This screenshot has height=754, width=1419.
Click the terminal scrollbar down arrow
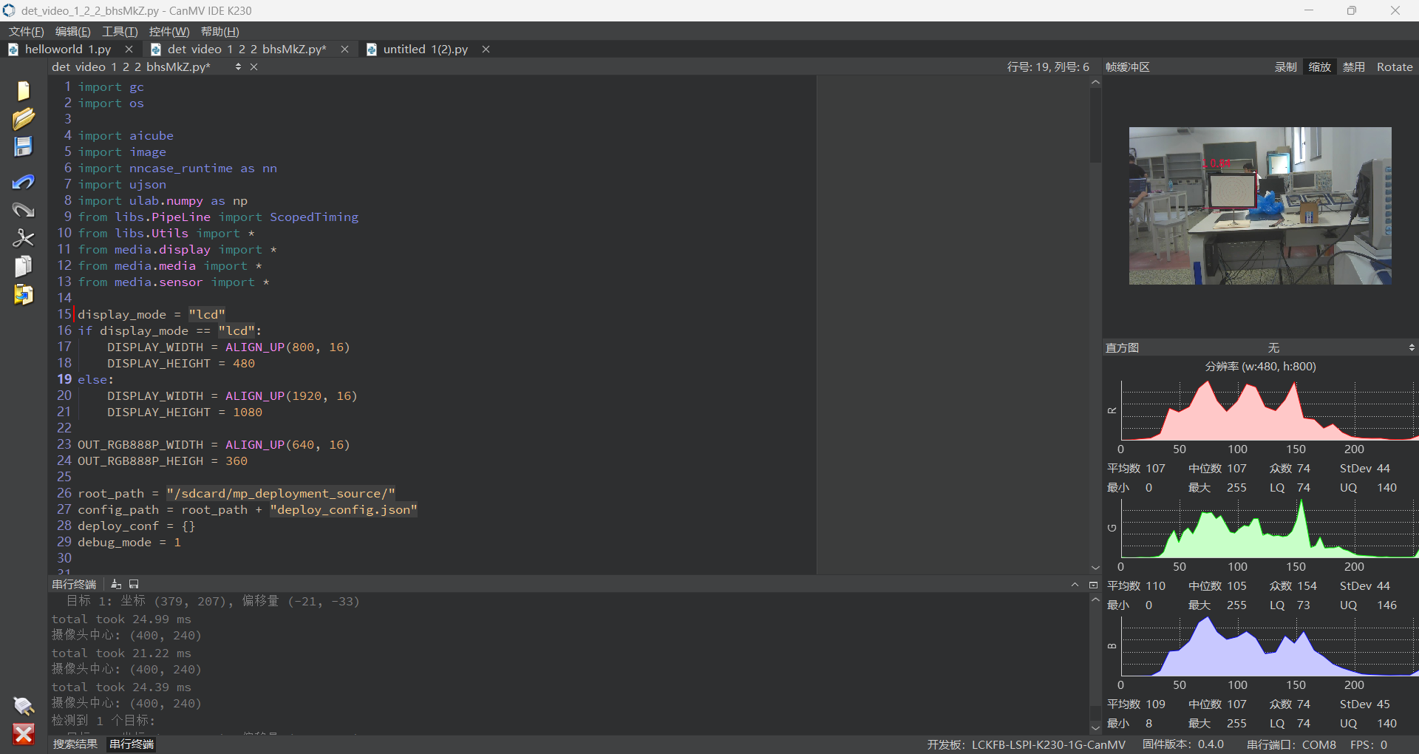tap(1095, 728)
